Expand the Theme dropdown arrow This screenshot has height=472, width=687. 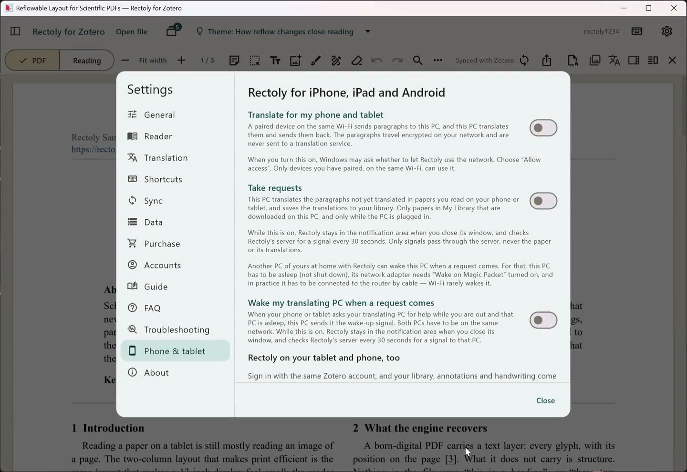click(368, 31)
